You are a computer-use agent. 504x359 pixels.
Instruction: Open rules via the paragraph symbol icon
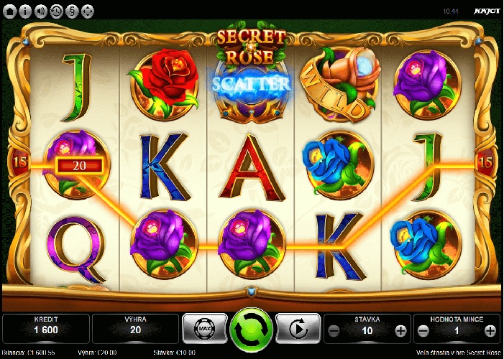pos(72,11)
